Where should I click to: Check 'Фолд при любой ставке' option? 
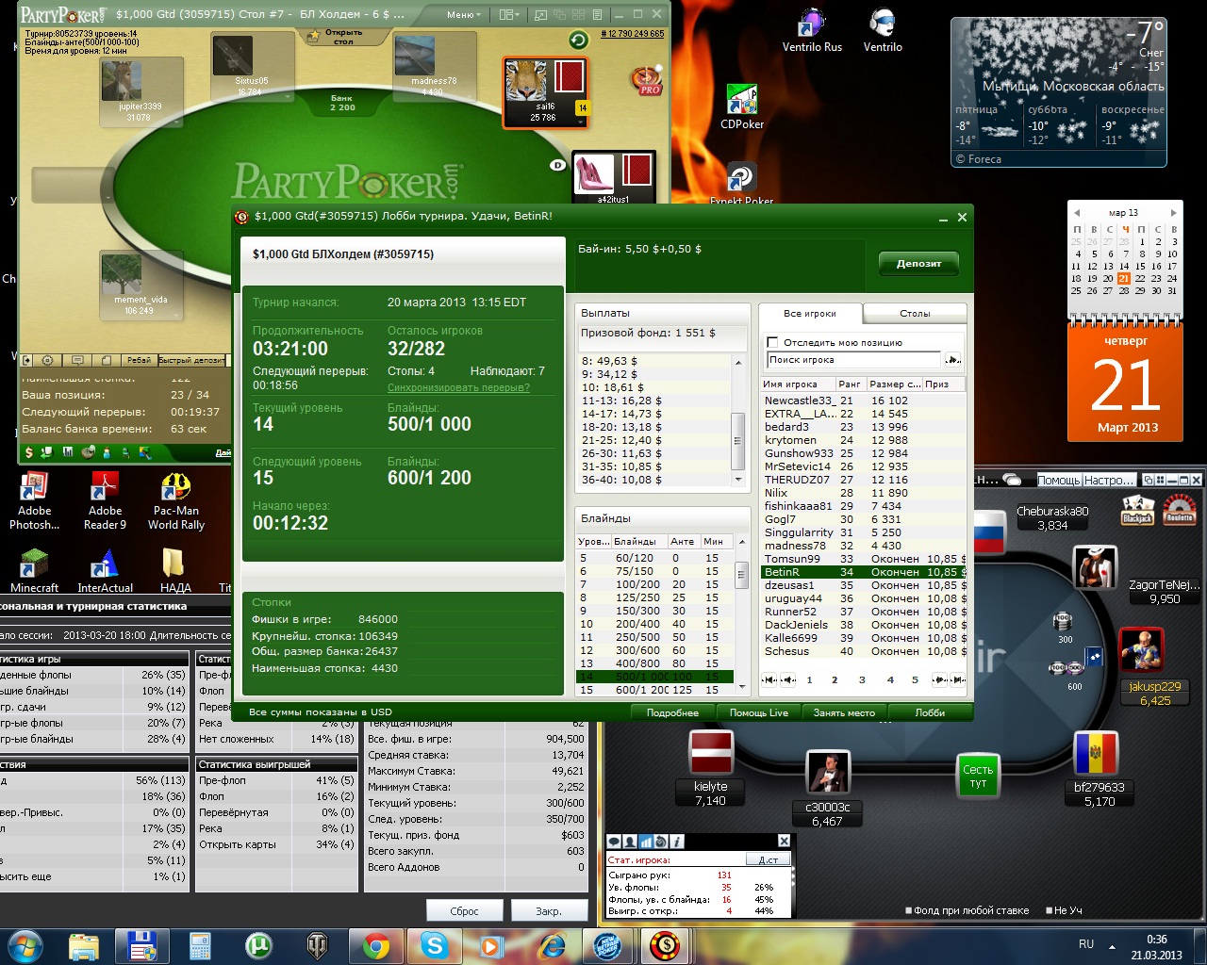pyautogui.click(x=908, y=910)
